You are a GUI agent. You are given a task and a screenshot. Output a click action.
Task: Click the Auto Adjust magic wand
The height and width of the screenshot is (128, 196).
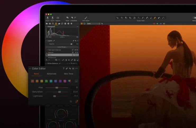coord(86,18)
